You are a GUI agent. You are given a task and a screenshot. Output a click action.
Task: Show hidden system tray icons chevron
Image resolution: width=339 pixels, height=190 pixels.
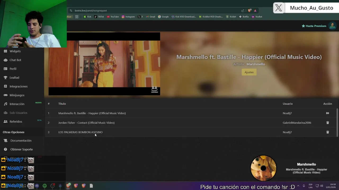pyautogui.click(x=298, y=186)
